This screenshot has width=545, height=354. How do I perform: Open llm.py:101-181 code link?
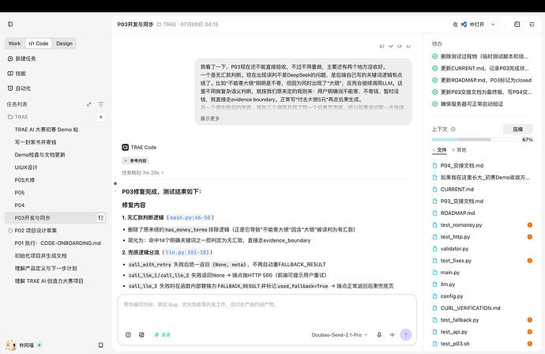[x=187, y=252]
